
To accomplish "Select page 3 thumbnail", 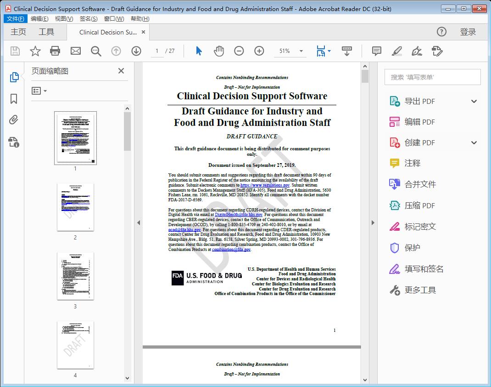I will [75, 276].
